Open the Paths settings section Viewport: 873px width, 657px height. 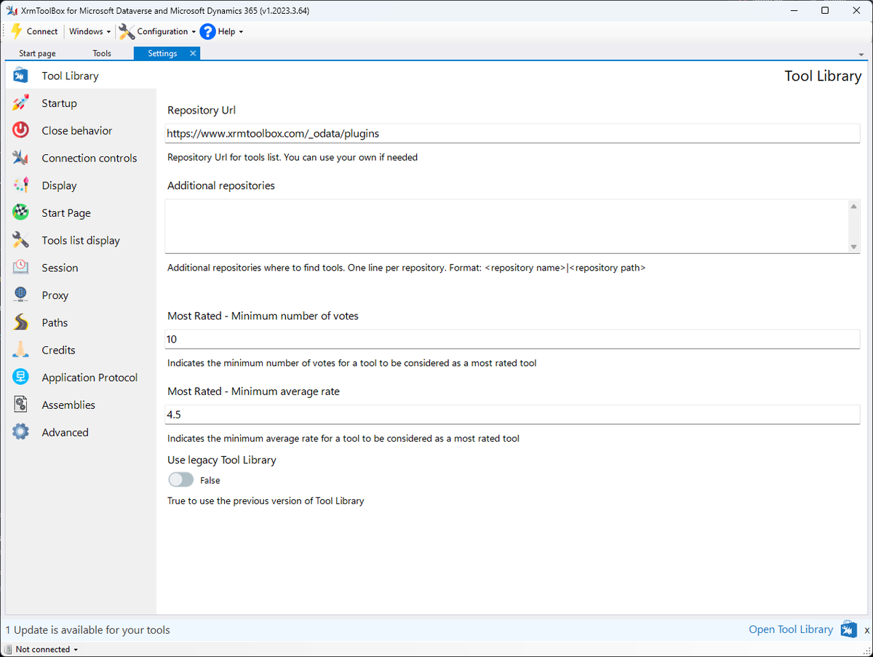click(81, 322)
